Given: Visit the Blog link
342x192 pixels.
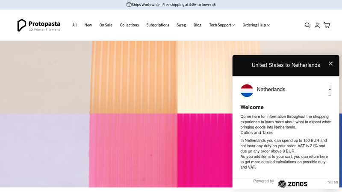Looking at the screenshot, I should click(x=197, y=25).
